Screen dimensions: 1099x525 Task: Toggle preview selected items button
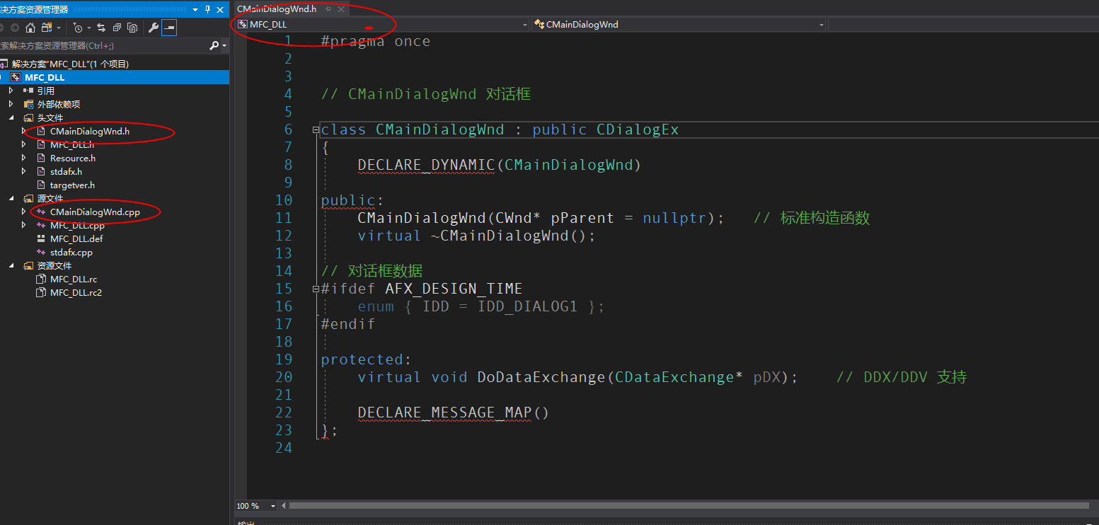coord(168,28)
